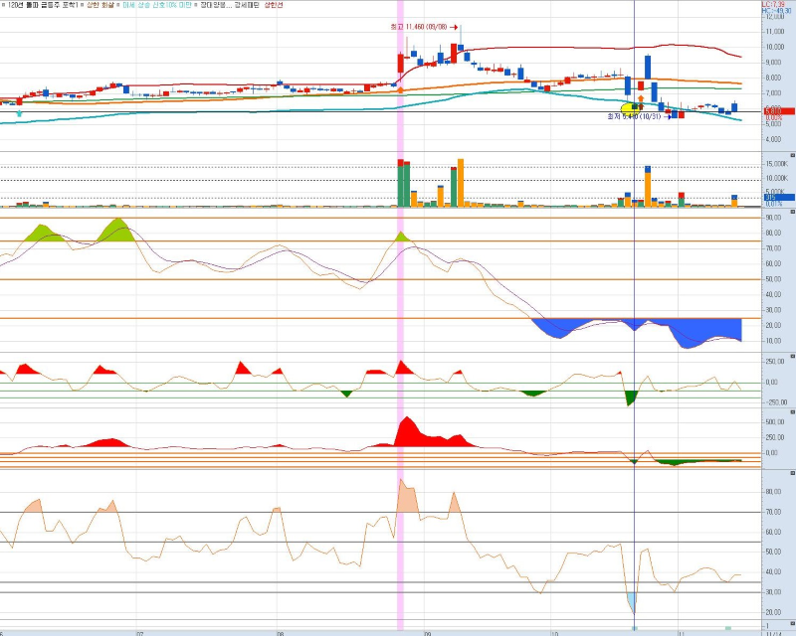
Task: Collapse the stochastic pane with 90.00 scale
Action: coord(792,212)
